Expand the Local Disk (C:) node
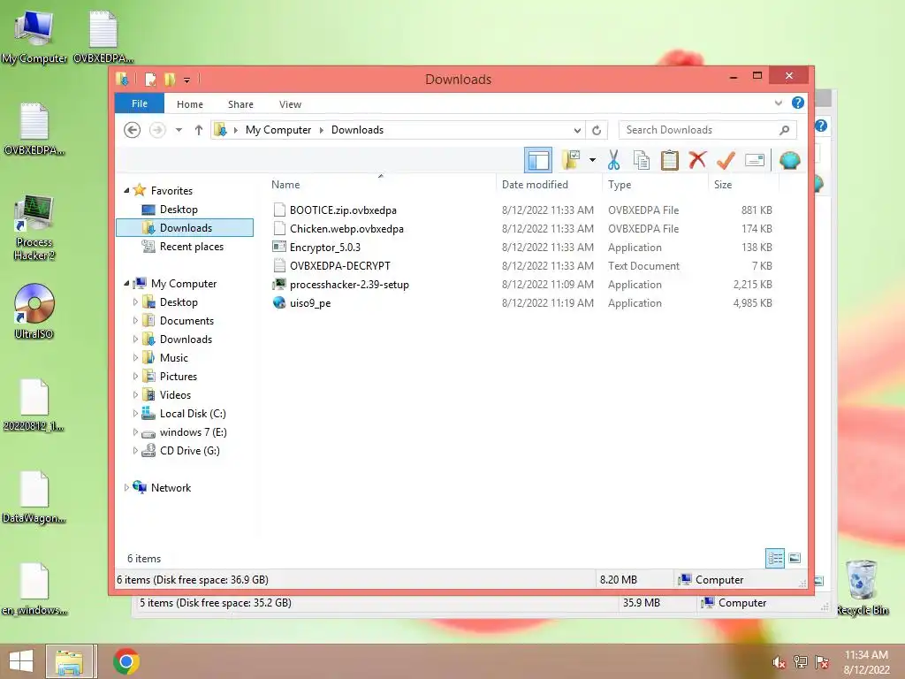 135,414
